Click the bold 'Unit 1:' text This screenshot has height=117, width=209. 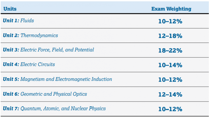click(11, 21)
